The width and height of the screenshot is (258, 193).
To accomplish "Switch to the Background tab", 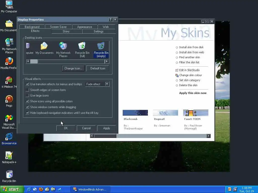I will coord(32,27).
